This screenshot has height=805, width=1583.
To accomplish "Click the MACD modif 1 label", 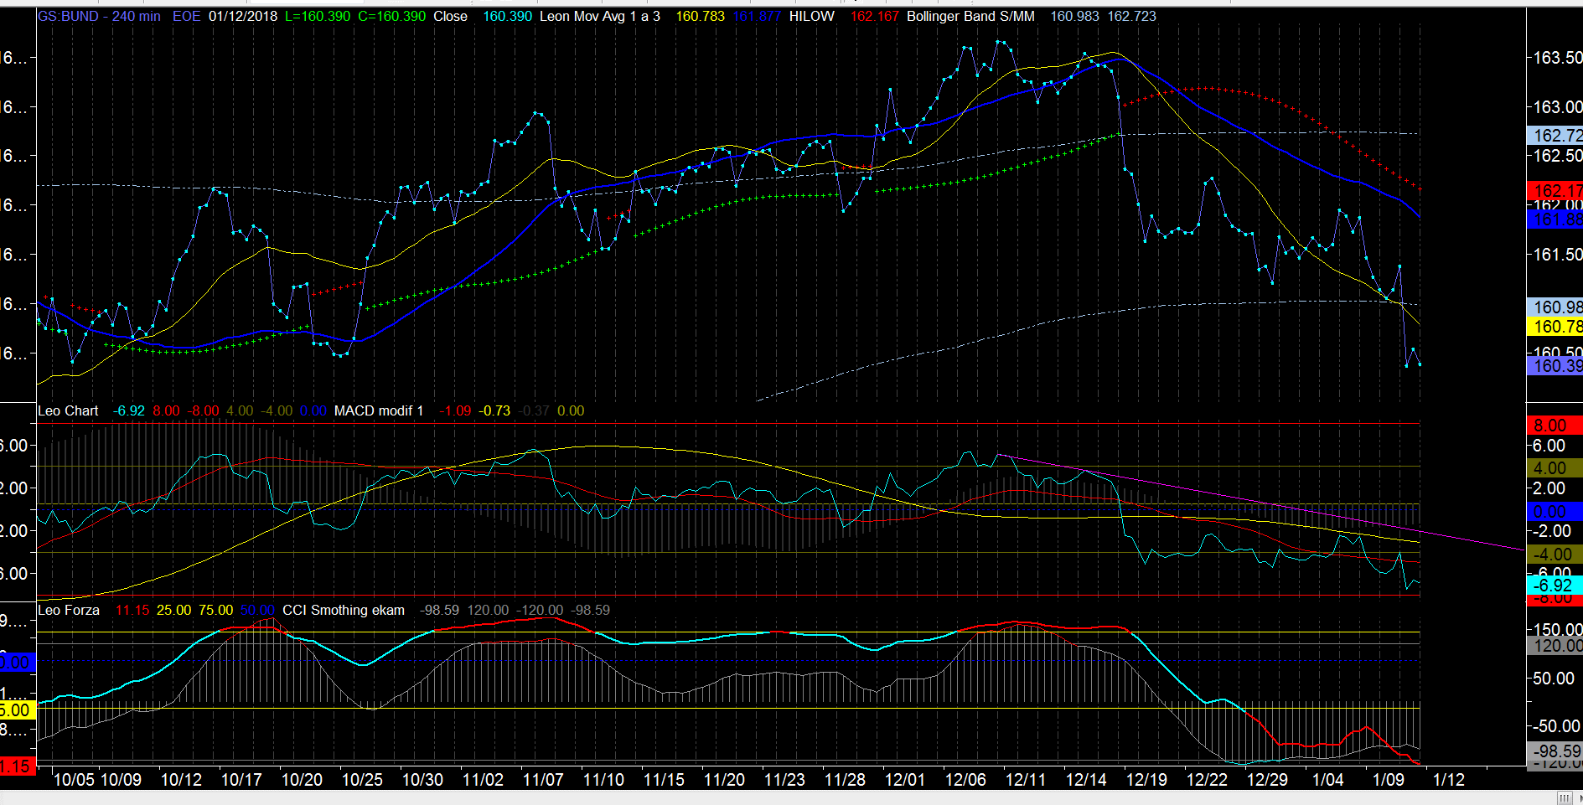I will (x=379, y=410).
